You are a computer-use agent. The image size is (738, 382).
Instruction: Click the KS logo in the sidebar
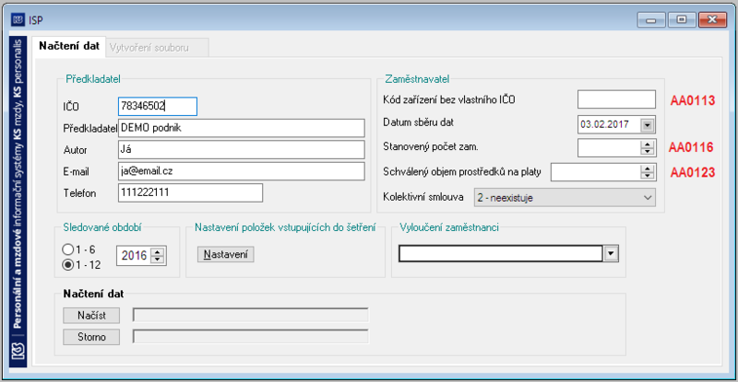tap(18, 351)
